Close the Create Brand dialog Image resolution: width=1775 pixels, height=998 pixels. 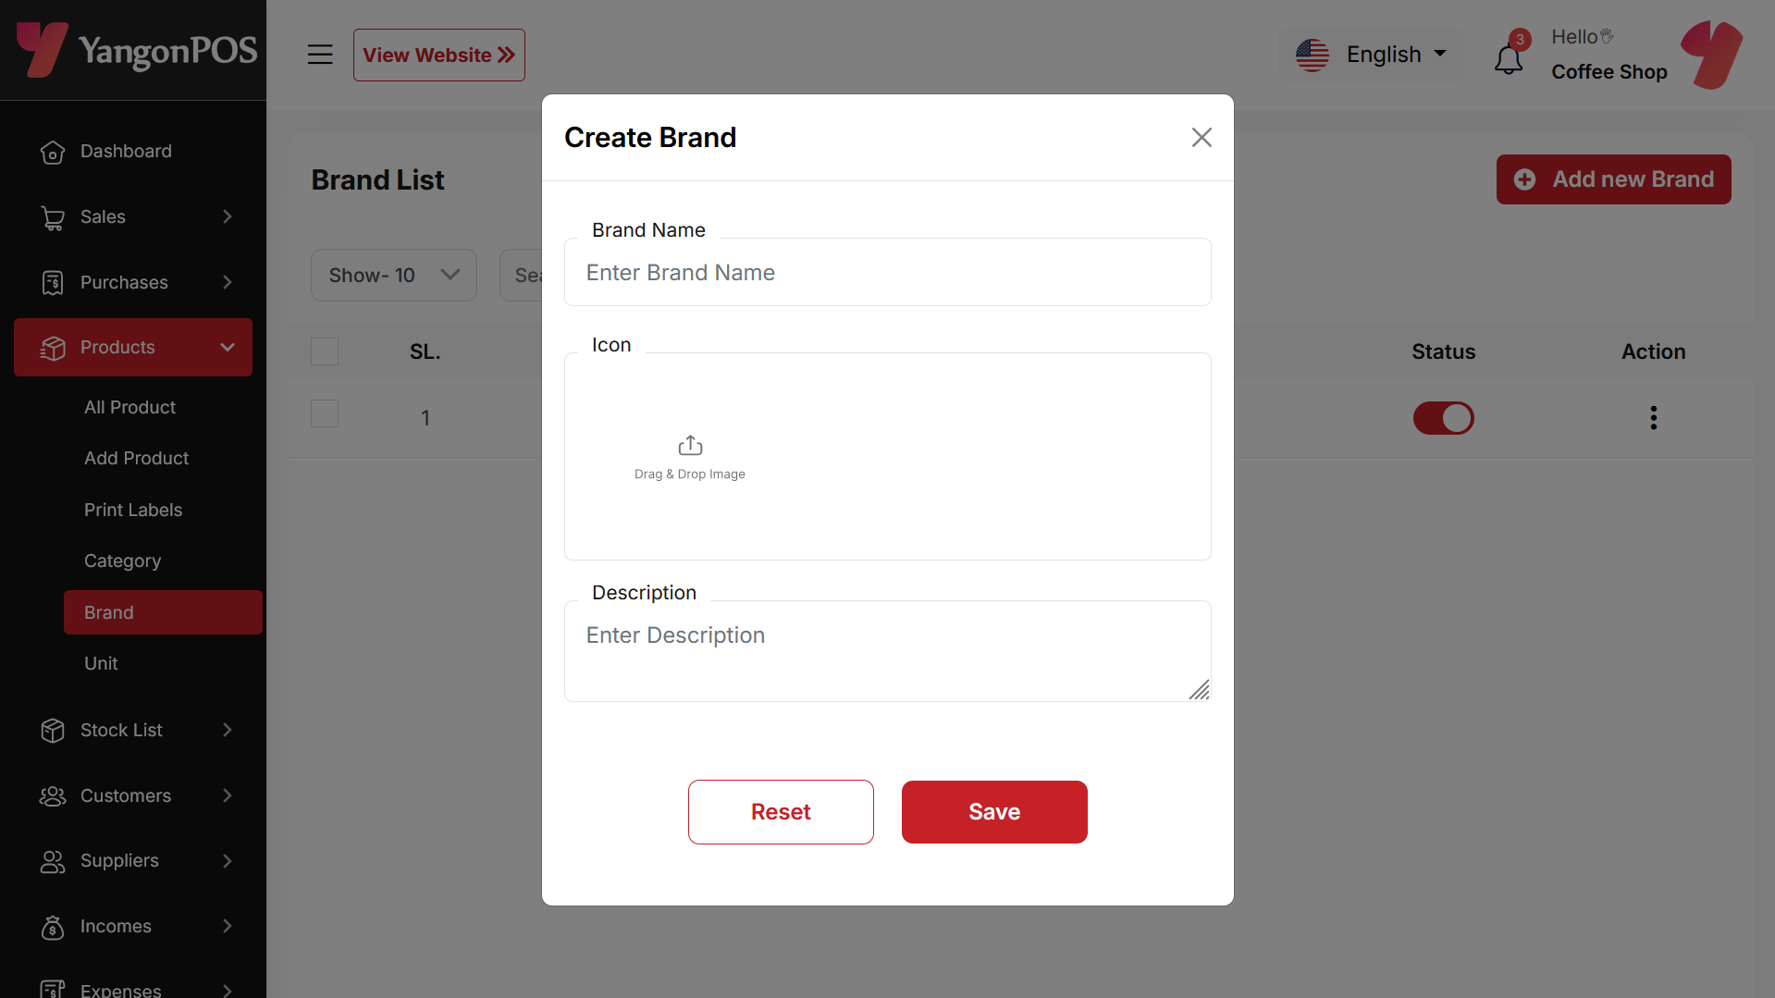[x=1202, y=138]
